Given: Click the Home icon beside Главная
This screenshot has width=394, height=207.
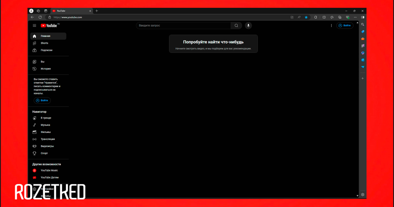Looking at the screenshot, I should [x=34, y=36].
